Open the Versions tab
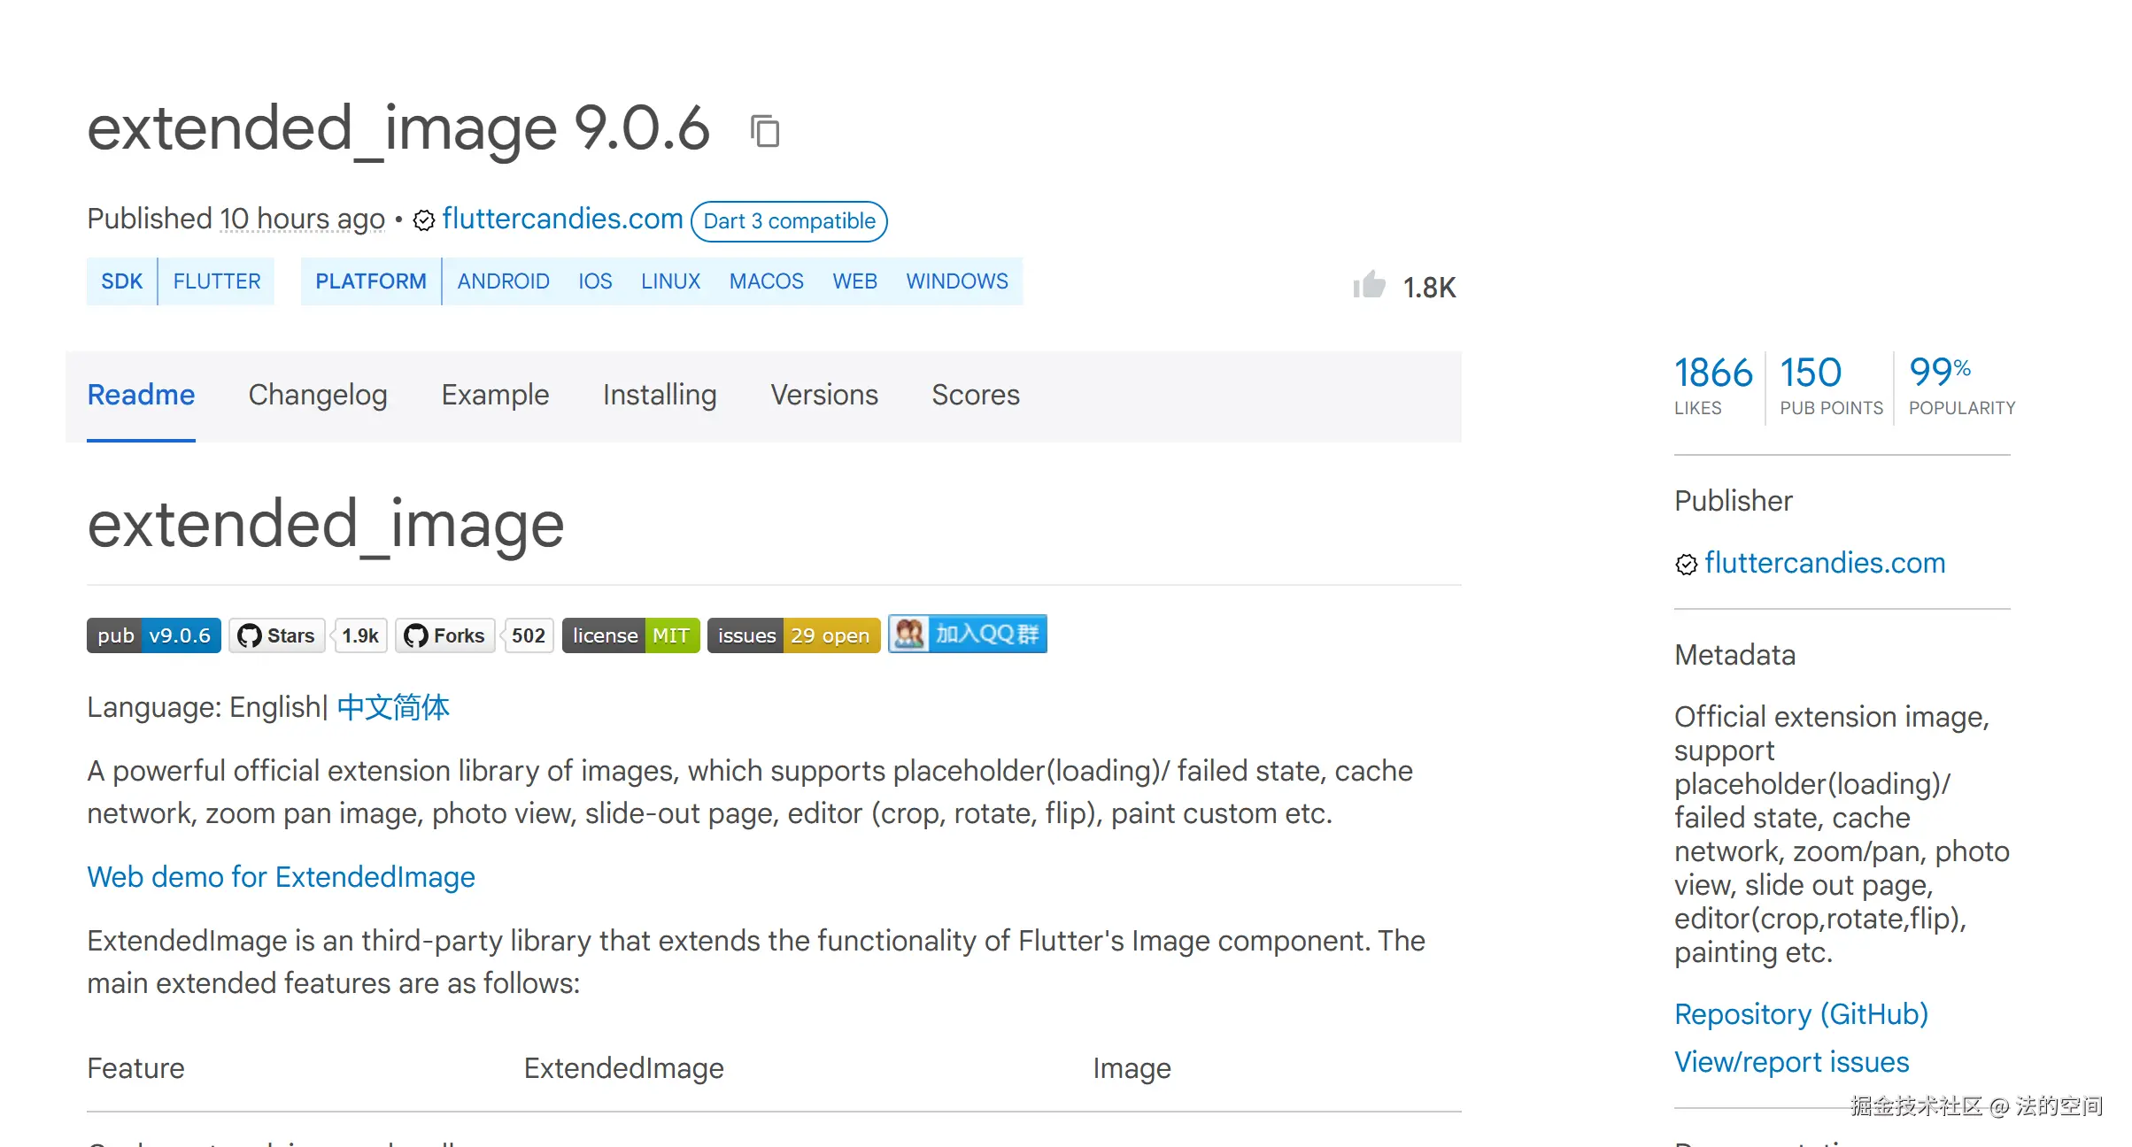 [824, 395]
